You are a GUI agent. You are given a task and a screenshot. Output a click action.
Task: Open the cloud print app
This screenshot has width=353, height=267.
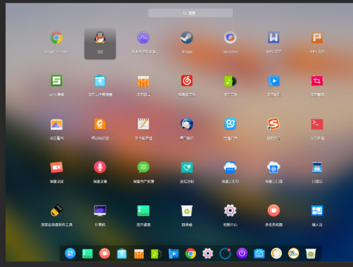point(230,167)
